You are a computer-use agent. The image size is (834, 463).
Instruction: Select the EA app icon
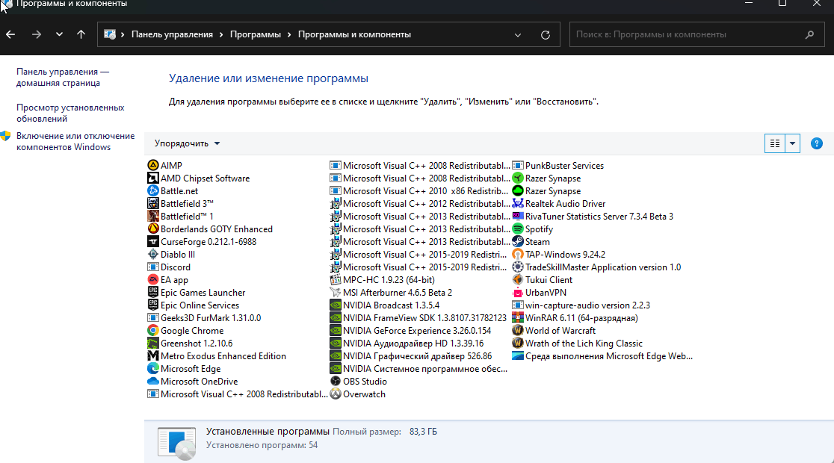(152, 279)
